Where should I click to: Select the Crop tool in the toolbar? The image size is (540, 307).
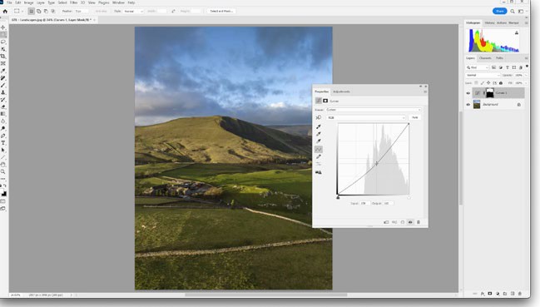[3, 56]
